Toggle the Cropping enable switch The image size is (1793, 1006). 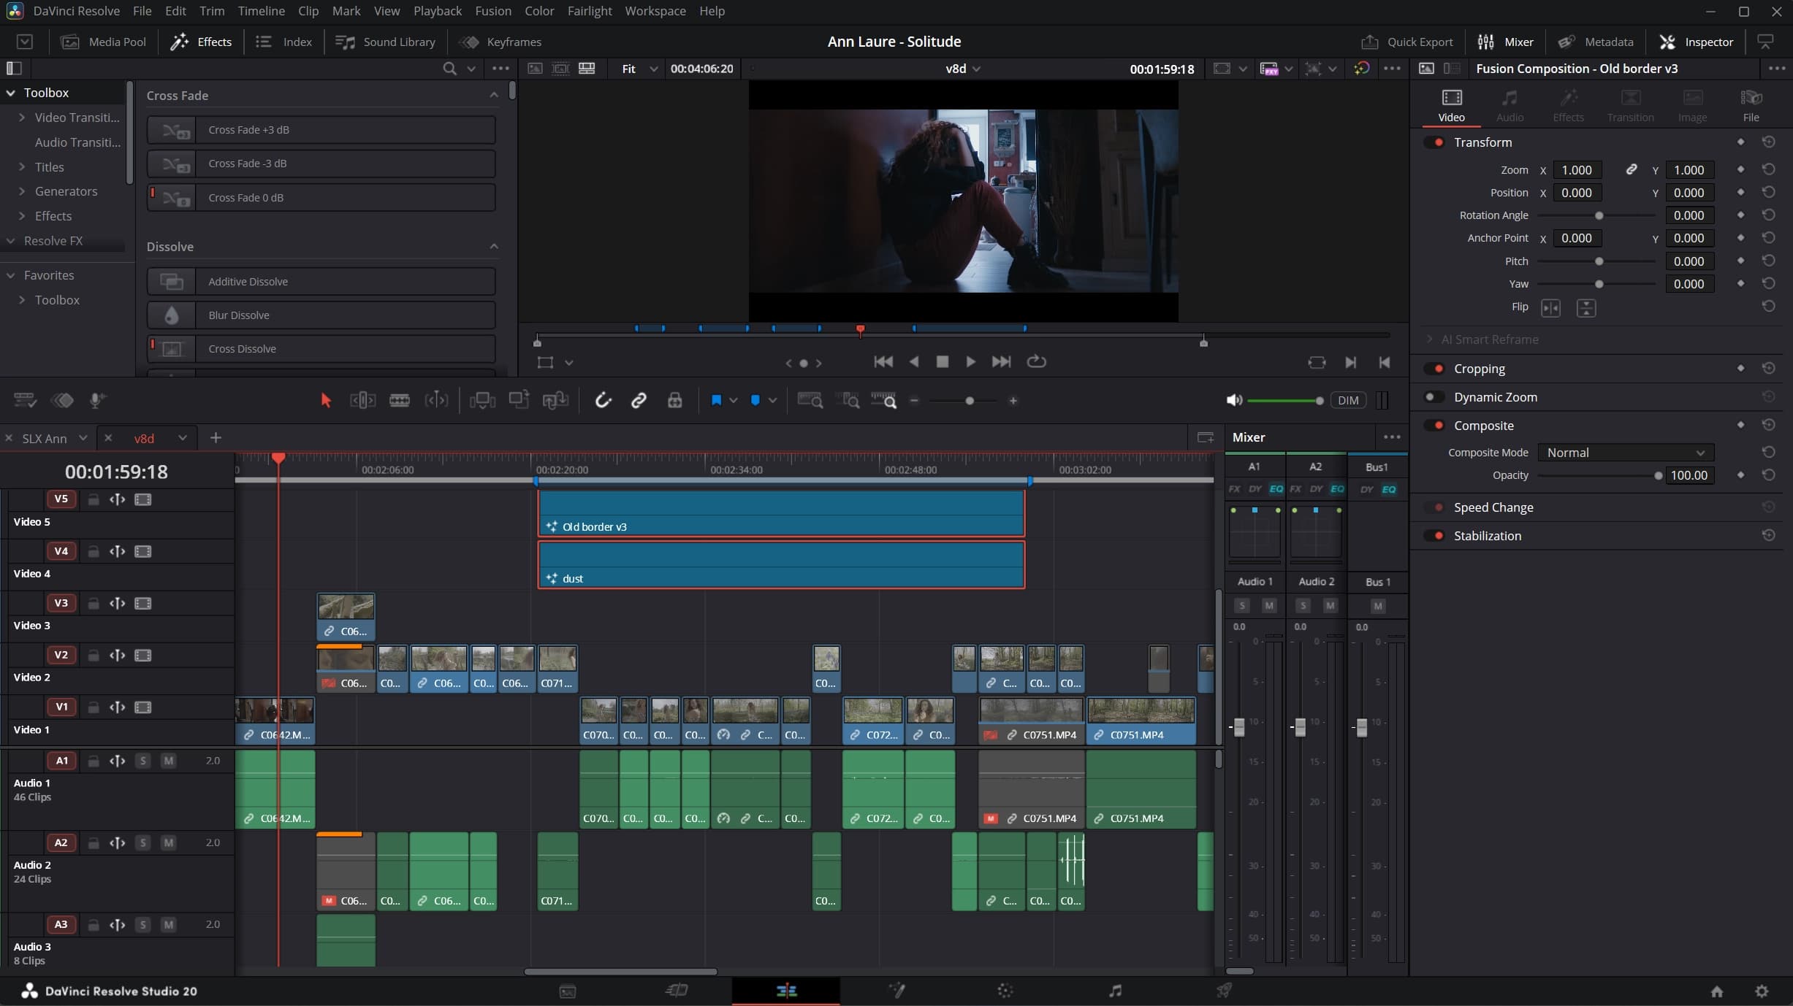(x=1435, y=369)
